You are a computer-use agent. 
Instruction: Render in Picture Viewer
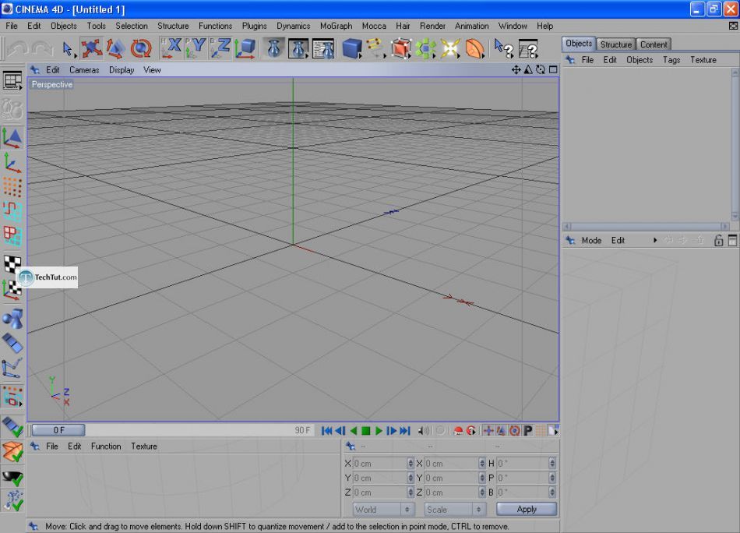click(x=298, y=48)
